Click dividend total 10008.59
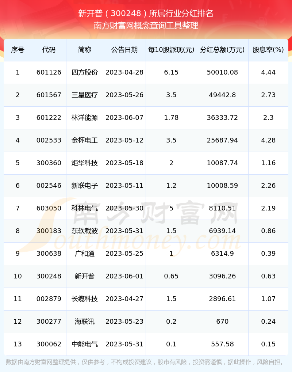 (x=222, y=185)
